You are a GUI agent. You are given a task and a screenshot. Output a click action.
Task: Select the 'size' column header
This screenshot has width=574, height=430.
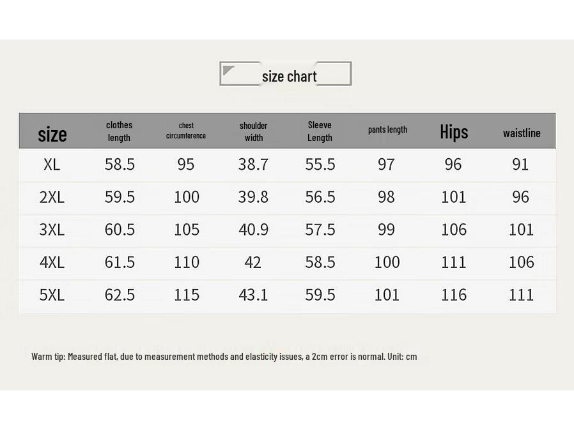click(52, 134)
